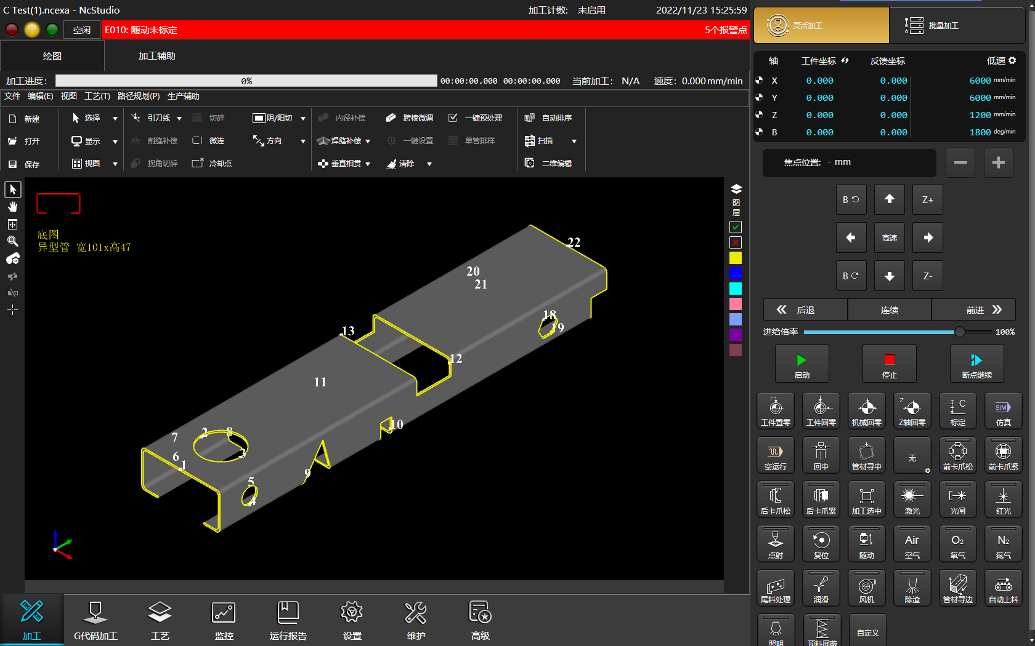
Task: Click the 进给倍率 feed rate slider handle
Action: click(x=959, y=332)
